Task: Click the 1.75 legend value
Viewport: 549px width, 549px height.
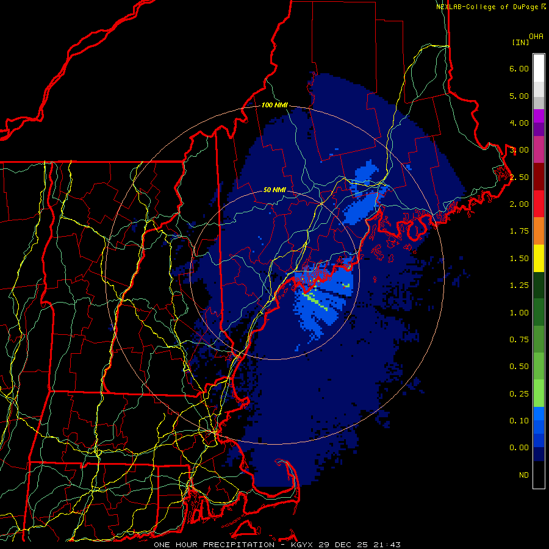Action: point(519,231)
